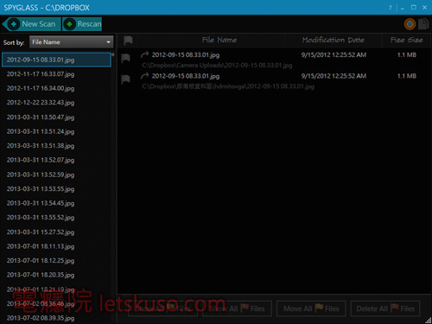Sort by the Modification Date column header

pos(334,40)
